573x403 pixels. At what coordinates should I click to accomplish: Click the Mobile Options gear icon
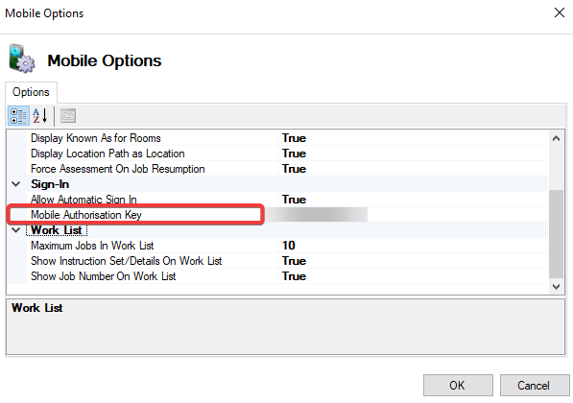coord(22,59)
